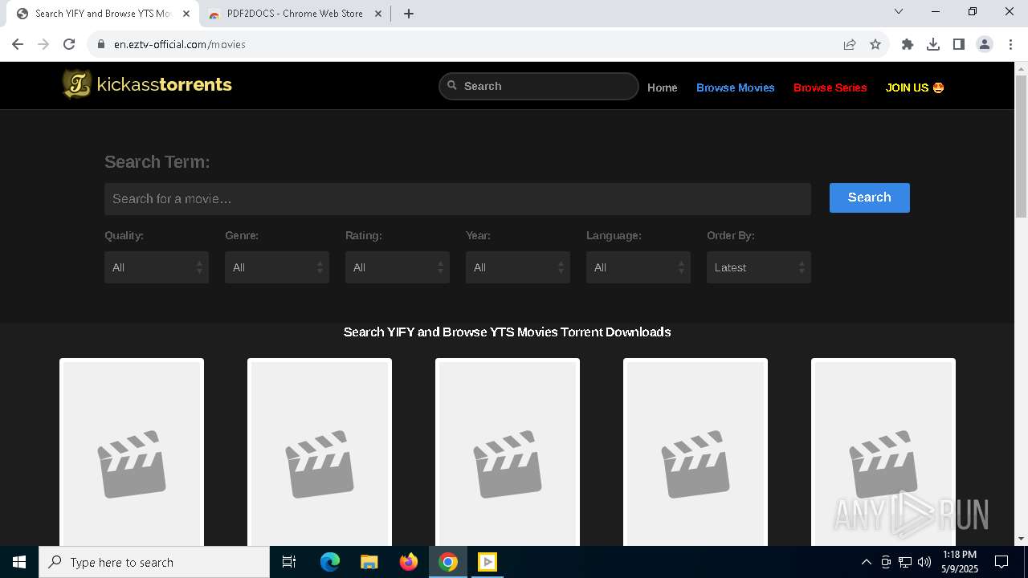Open new browser tab
This screenshot has height=578, width=1028.
tap(409, 14)
